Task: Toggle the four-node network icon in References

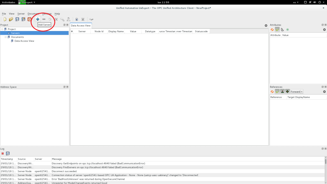Action: (287, 92)
